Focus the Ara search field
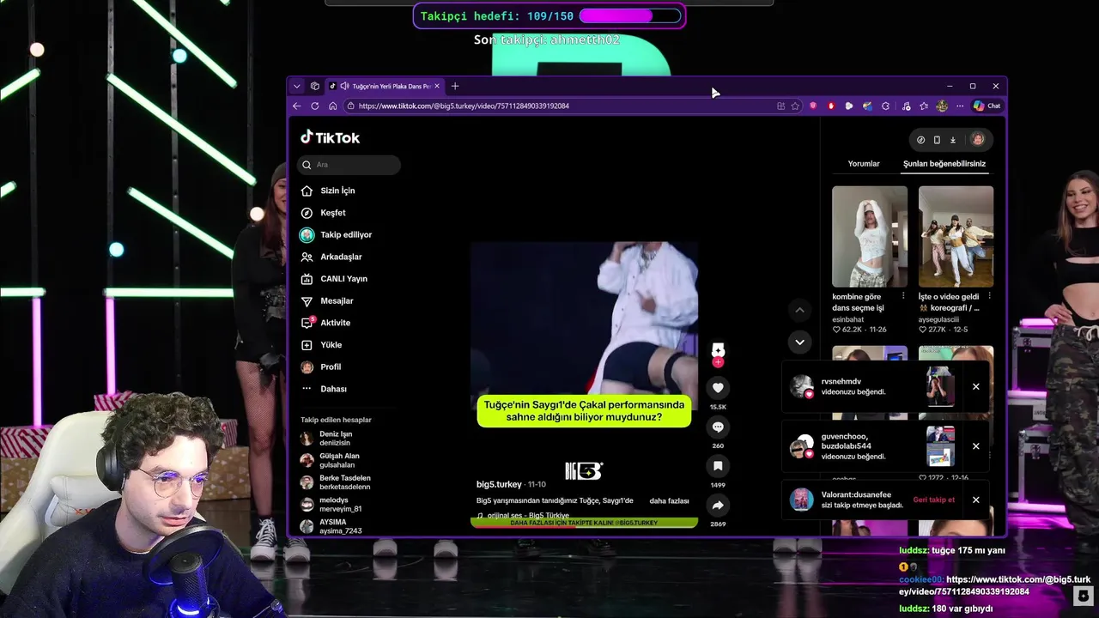 [x=349, y=165]
